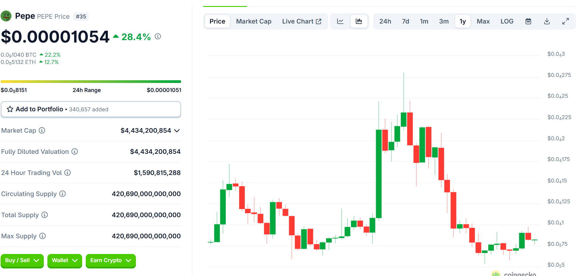Image resolution: width=584 pixels, height=276 pixels.
Task: Click the $0.00001054 price value
Action: pos(55,37)
